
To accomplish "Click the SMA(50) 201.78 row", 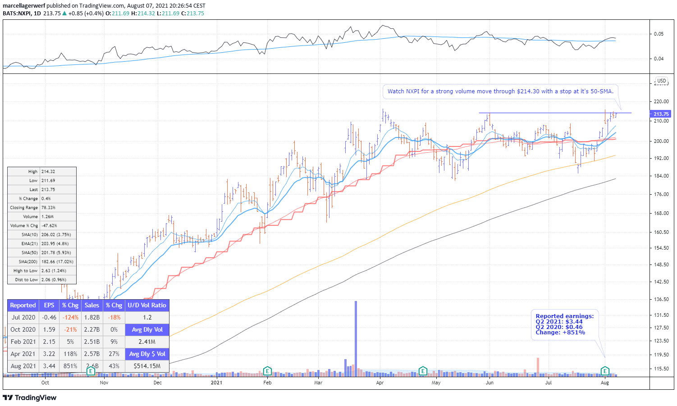I will [42, 253].
